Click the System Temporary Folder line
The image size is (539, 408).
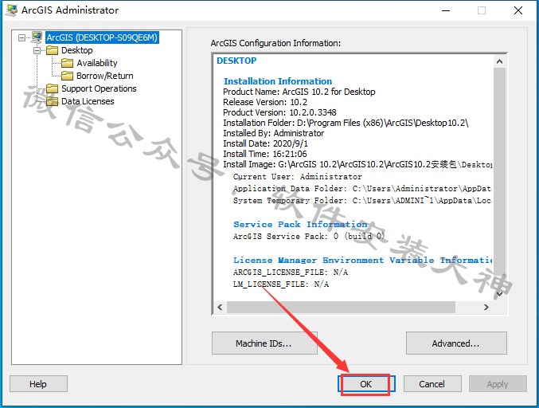click(x=362, y=200)
